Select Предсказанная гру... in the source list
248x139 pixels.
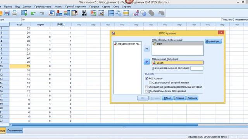(127, 44)
